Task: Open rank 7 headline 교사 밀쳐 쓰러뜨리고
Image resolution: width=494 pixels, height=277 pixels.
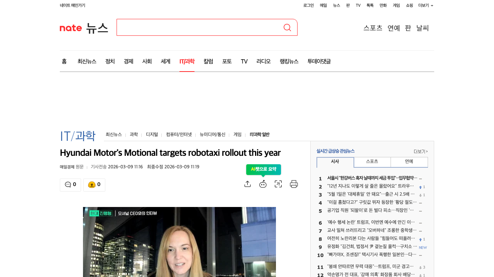Action: coord(372,230)
